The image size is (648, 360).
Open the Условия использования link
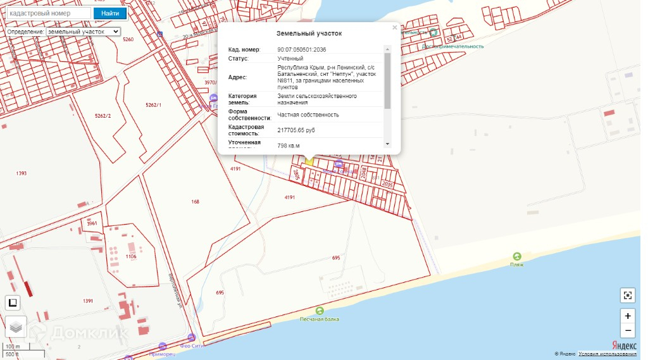pos(606,354)
